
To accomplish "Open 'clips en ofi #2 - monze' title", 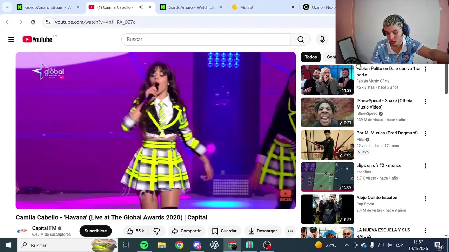I will [379, 165].
